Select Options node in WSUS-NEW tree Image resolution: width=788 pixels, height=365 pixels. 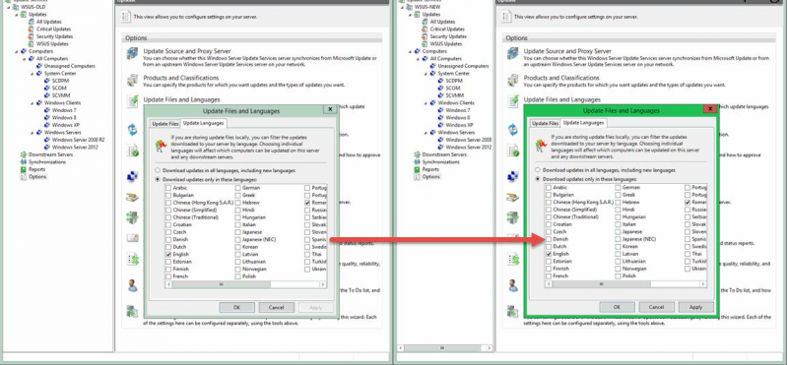tap(431, 177)
